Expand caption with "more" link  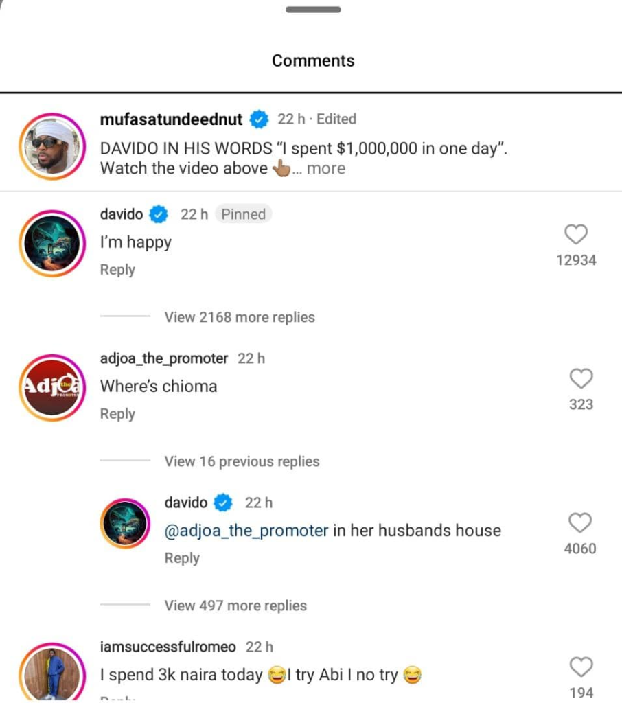326,169
